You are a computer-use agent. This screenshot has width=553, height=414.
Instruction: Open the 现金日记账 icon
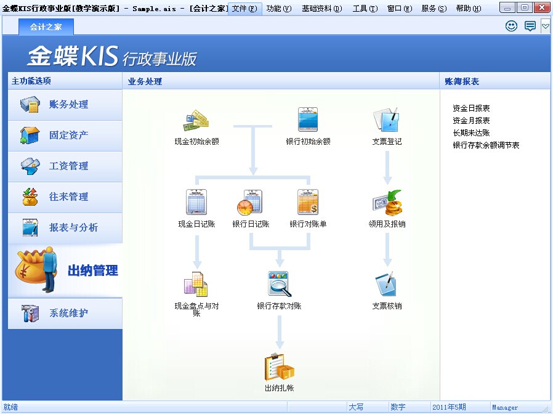coord(196,202)
